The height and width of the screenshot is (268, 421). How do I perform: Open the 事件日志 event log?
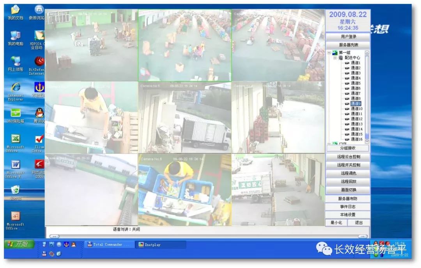[348, 207]
